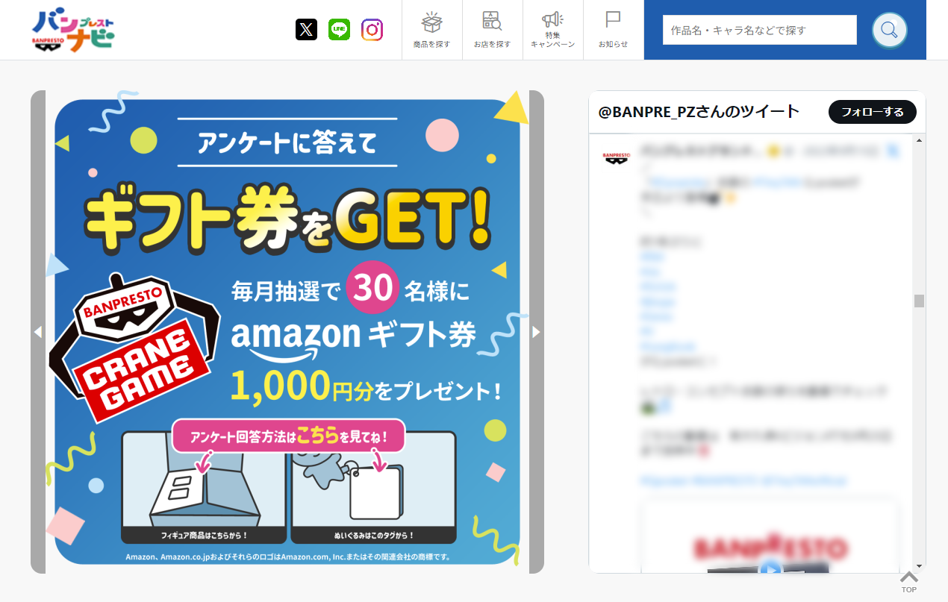Screen dimensions: 948x602
Task: Open the X (Twitter) social icon
Action: tap(306, 30)
